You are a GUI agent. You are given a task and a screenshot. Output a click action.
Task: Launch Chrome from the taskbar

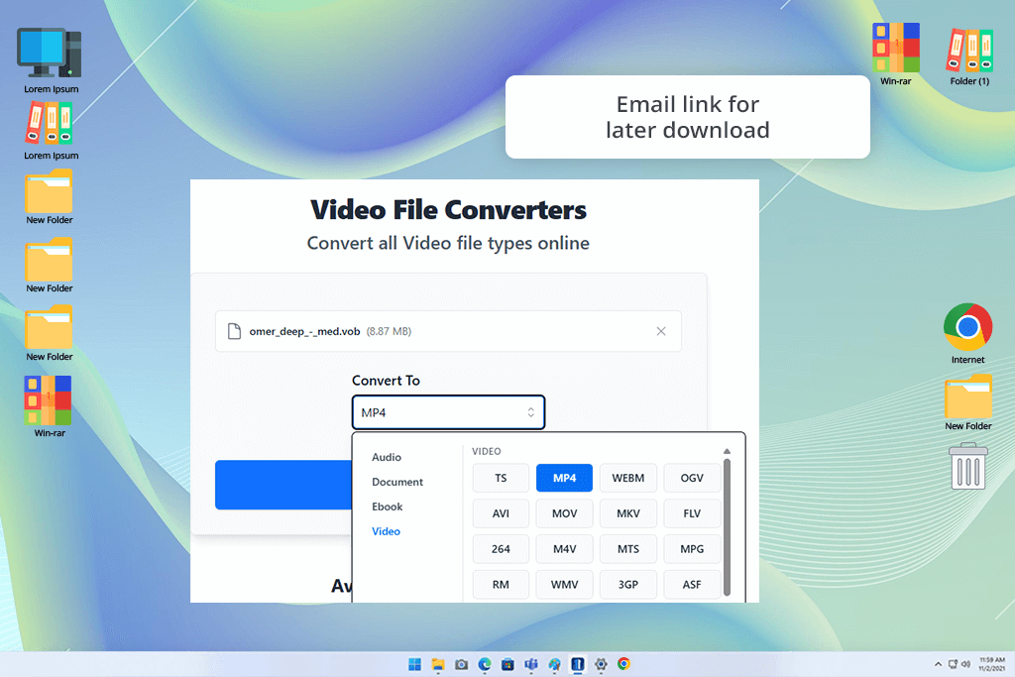pos(624,664)
